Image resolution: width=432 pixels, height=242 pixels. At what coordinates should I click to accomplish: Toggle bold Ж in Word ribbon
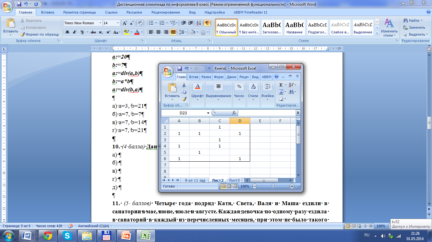tap(67, 32)
